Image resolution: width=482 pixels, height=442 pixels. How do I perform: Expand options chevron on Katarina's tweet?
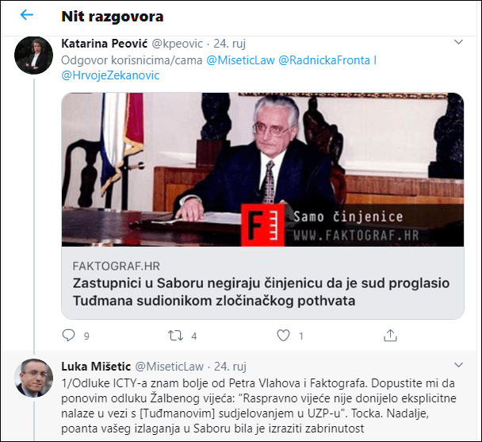(x=458, y=42)
